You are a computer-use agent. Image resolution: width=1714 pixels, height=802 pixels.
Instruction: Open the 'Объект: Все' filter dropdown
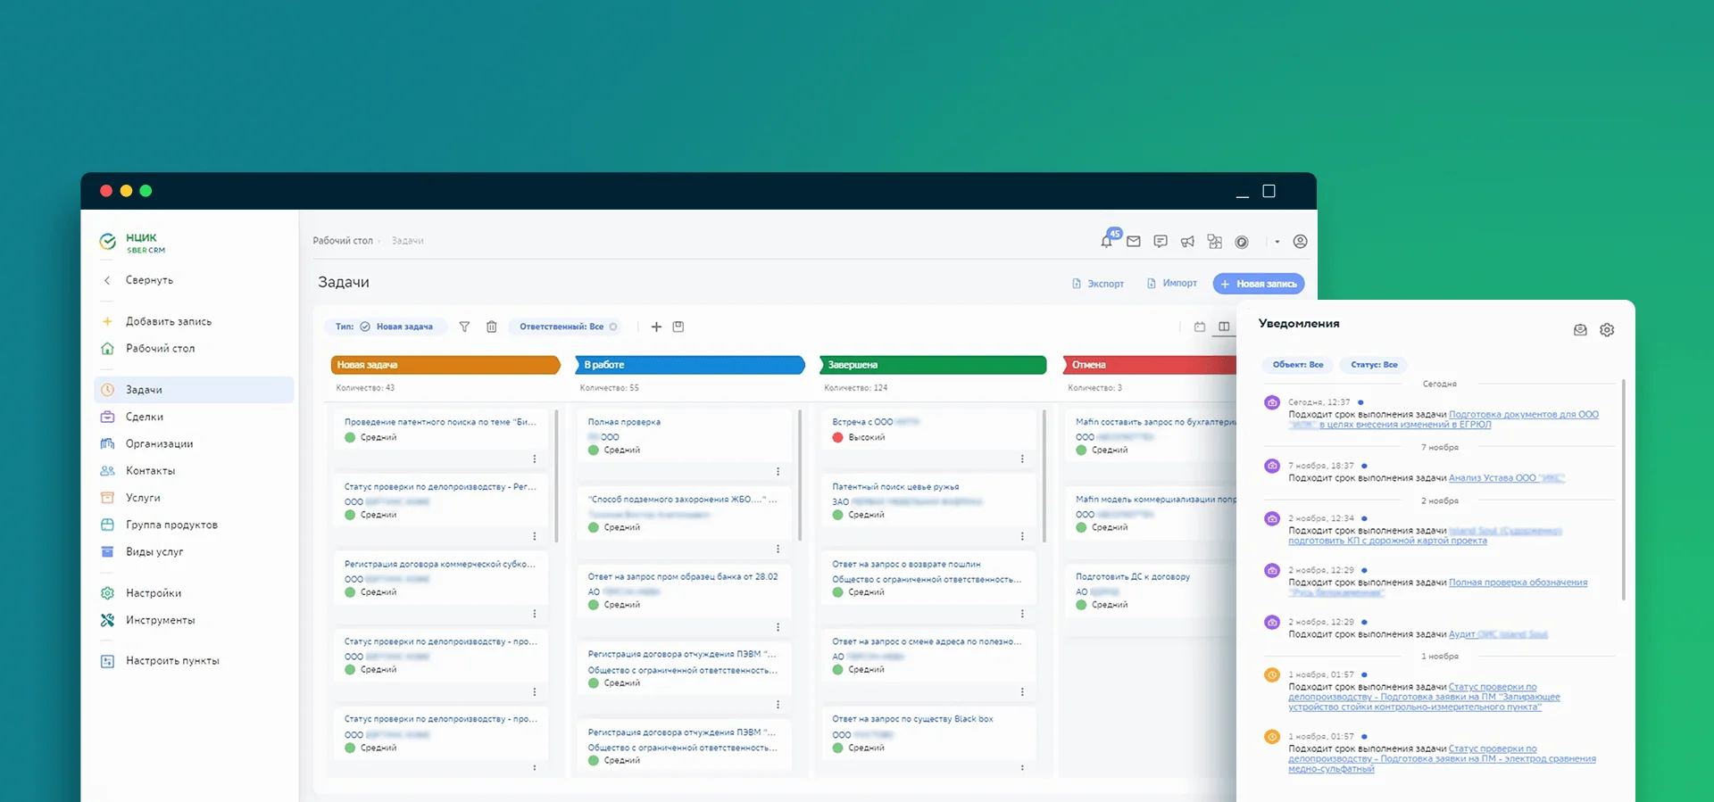pos(1297,365)
